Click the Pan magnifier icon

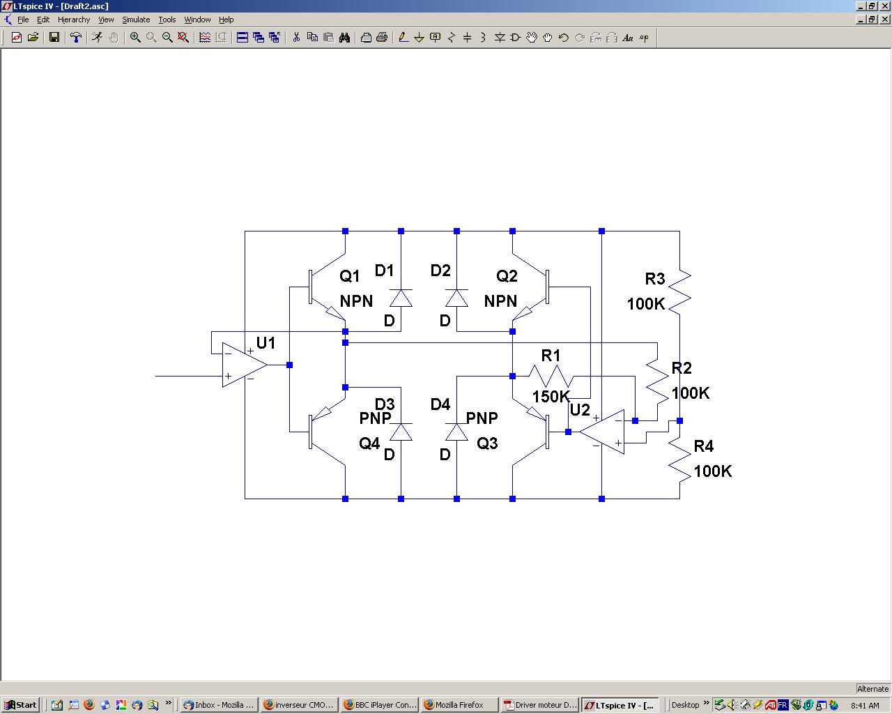[151, 38]
